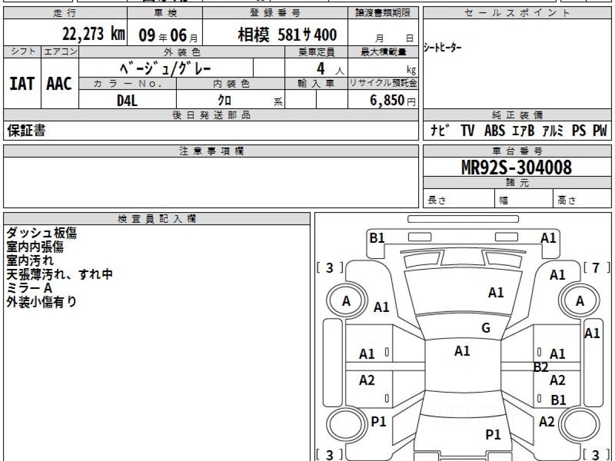This screenshot has height=461, width=615.
Task: Select the ナビ equipment label
Action: (440, 131)
